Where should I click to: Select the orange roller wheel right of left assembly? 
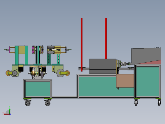pyautogui.click(x=67, y=73)
